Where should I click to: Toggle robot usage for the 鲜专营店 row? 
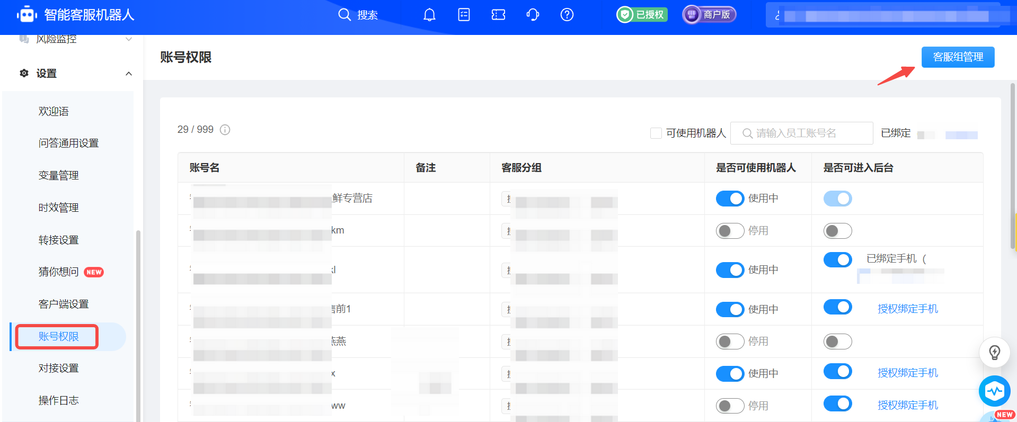730,199
